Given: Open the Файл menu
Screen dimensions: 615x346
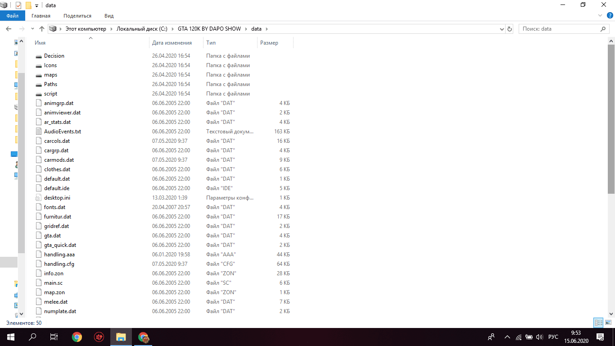Looking at the screenshot, I should click(13, 16).
